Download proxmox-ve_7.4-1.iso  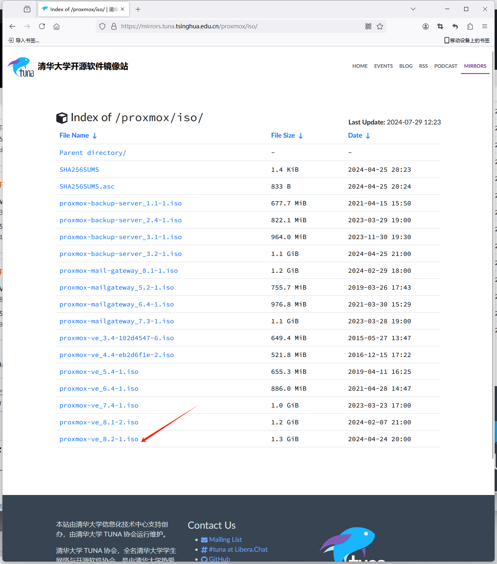point(99,405)
